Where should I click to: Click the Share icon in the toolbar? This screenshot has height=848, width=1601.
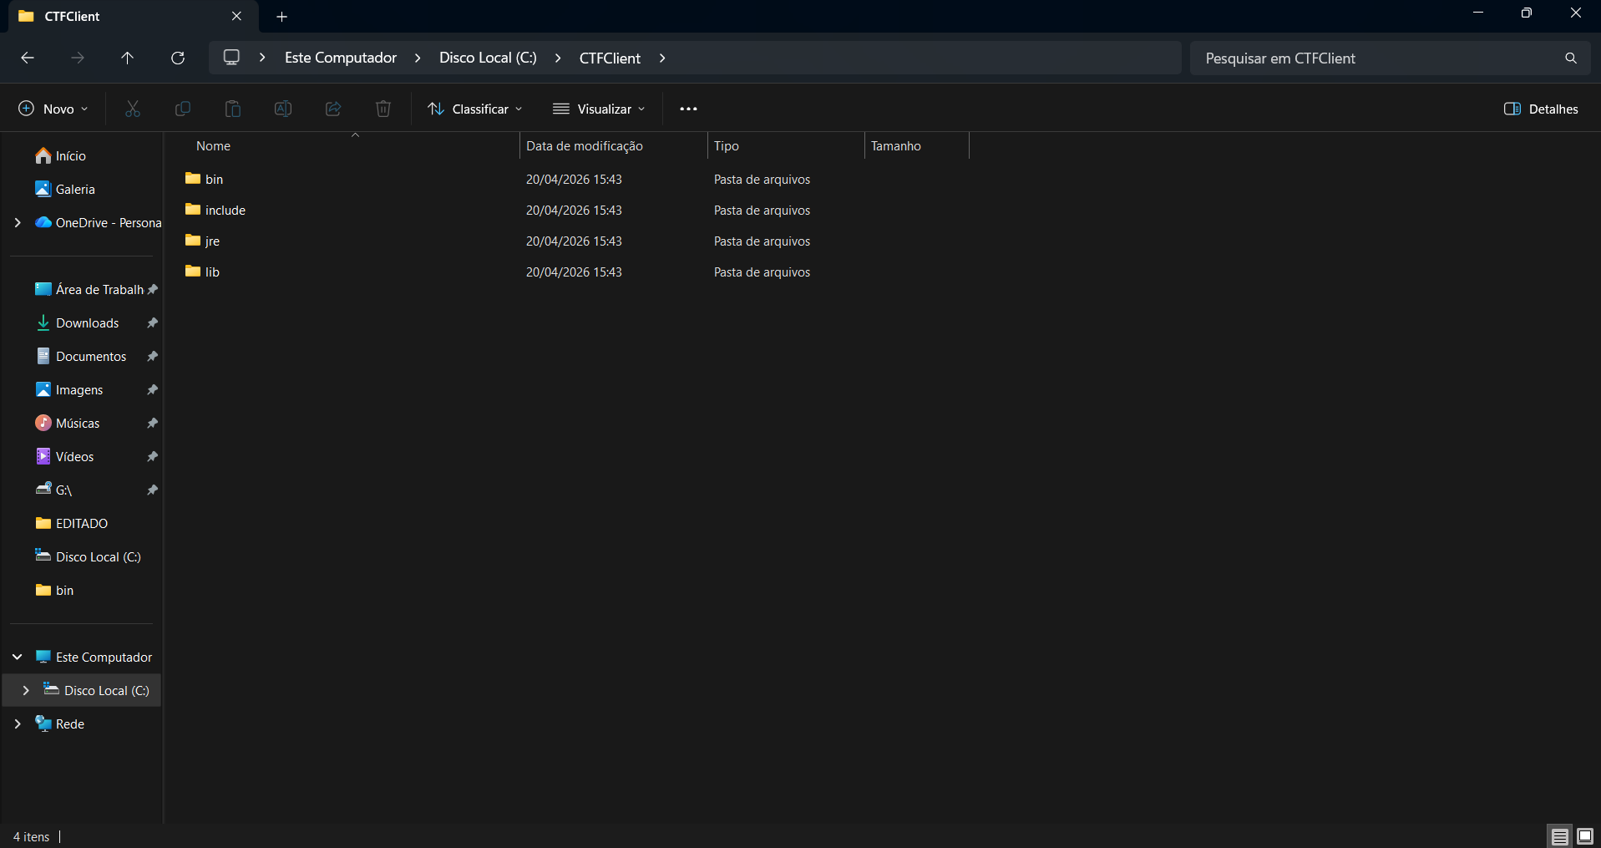[x=333, y=109]
